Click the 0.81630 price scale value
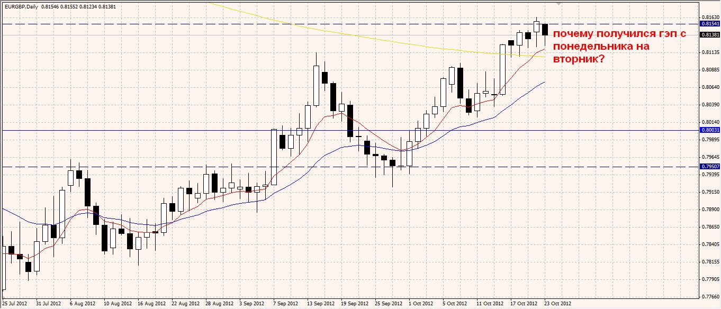The width and height of the screenshot is (721, 309). pos(709,17)
